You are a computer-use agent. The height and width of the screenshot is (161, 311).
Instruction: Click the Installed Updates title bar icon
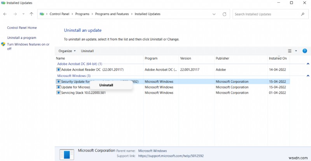click(3, 3)
